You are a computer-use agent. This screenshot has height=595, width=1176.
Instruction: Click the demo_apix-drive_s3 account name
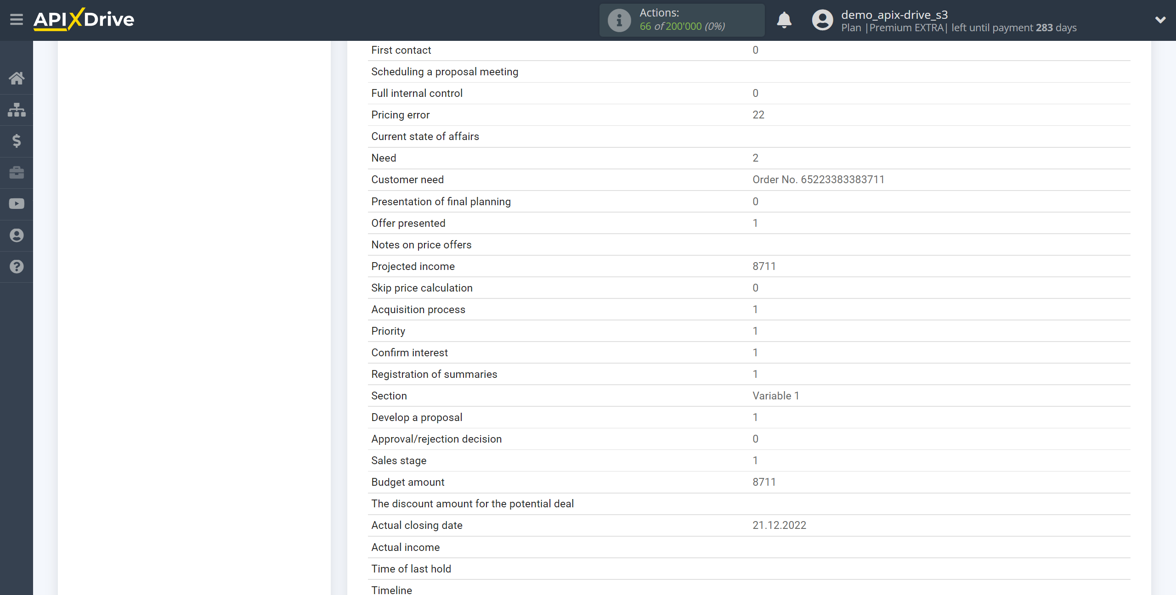coord(894,15)
